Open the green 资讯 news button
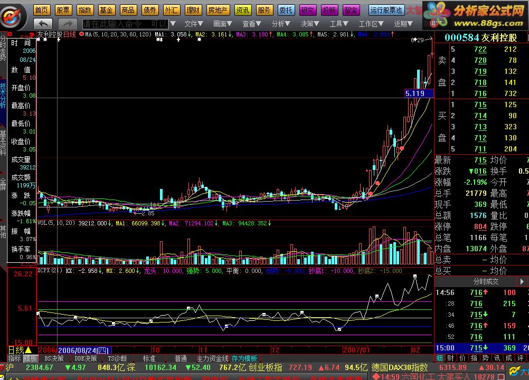Screen dimensions: 529x380 (x=242, y=10)
